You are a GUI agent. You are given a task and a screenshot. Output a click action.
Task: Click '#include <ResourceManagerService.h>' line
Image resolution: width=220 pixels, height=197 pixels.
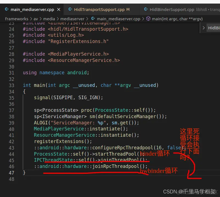[x=71, y=60]
